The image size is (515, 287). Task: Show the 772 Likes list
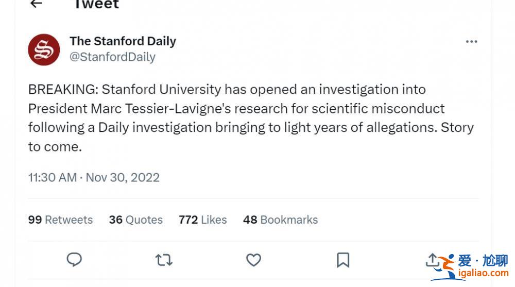(202, 220)
